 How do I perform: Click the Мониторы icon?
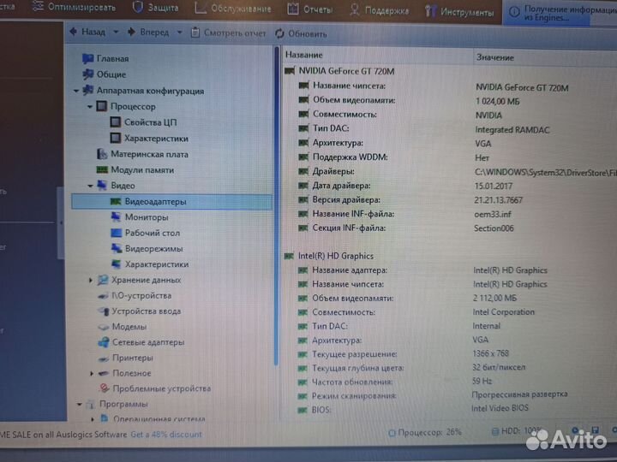[x=116, y=216]
